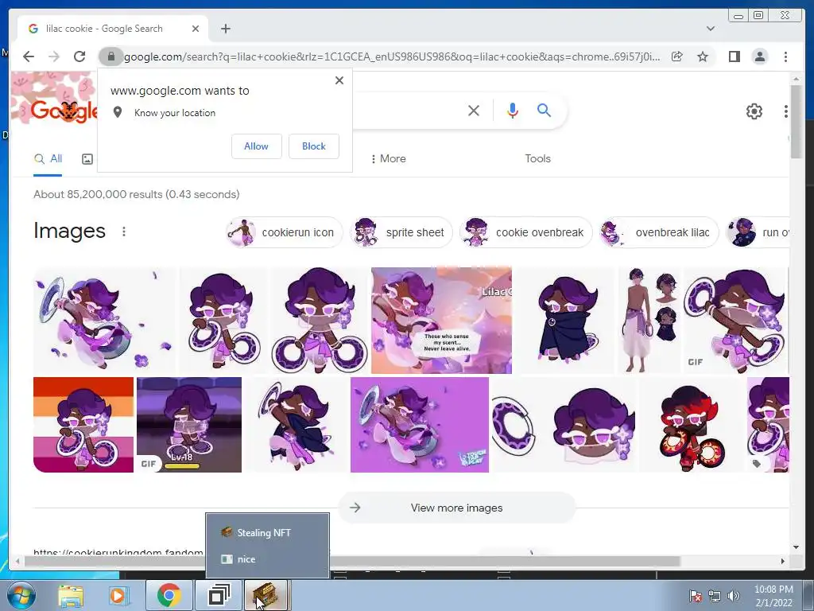Open the Lv.18 GIF image
Image resolution: width=814 pixels, height=611 pixels.
pyautogui.click(x=189, y=425)
